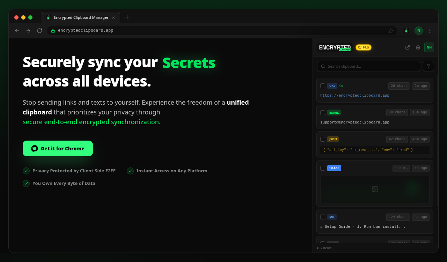Image resolution: width=447 pixels, height=262 pixels.
Task: Go back to the previous page
Action: (x=17, y=31)
